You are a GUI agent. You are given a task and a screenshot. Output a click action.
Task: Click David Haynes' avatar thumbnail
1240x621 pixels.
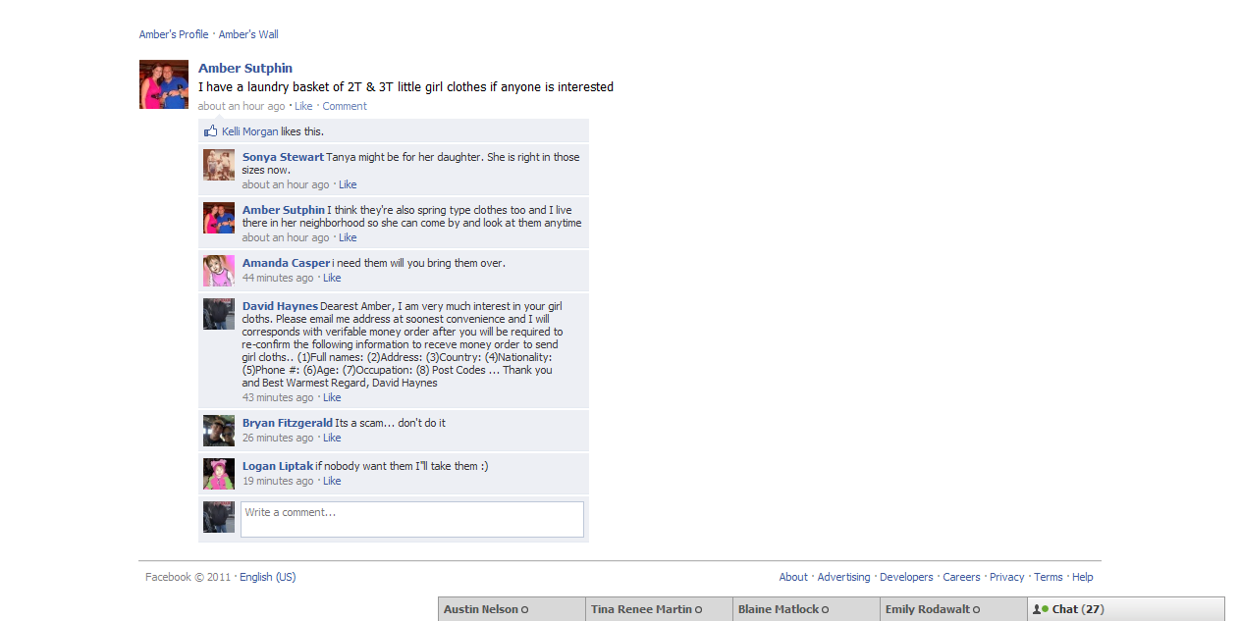pyautogui.click(x=219, y=314)
